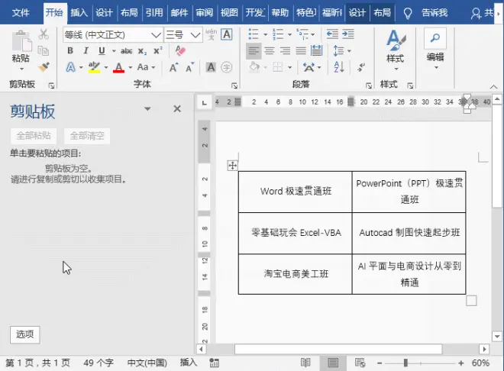Open the 文件 File tab
This screenshot has height=371, width=504.
[21, 13]
